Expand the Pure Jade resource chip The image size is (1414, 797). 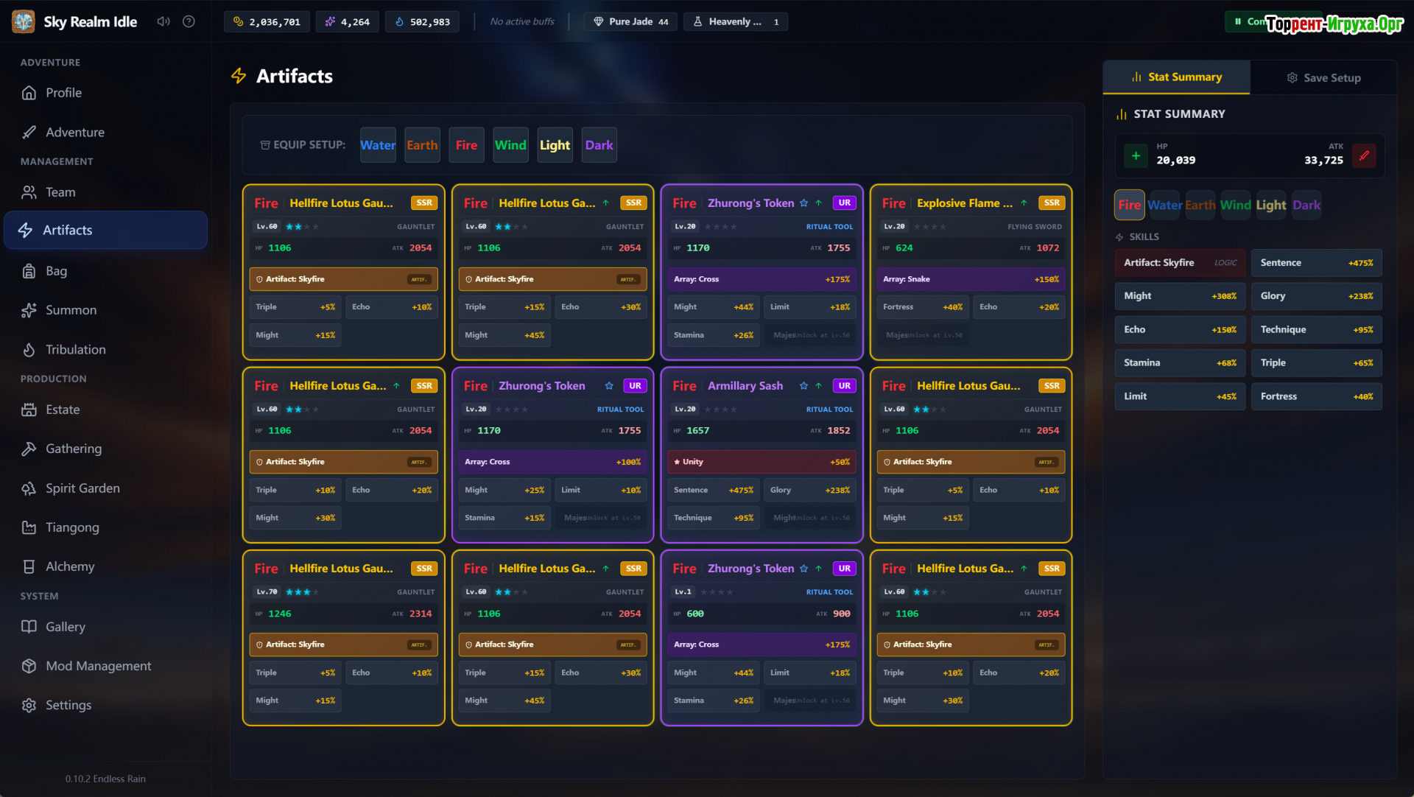pos(631,21)
